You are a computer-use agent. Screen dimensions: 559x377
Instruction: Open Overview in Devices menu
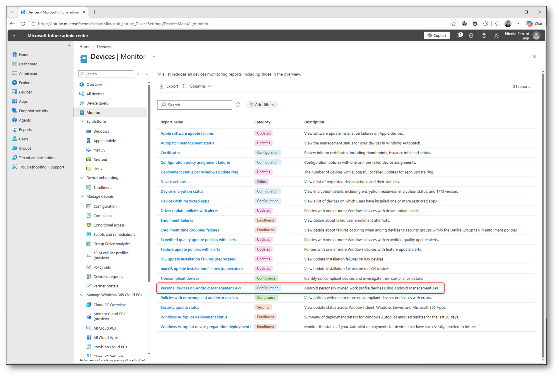(94, 84)
